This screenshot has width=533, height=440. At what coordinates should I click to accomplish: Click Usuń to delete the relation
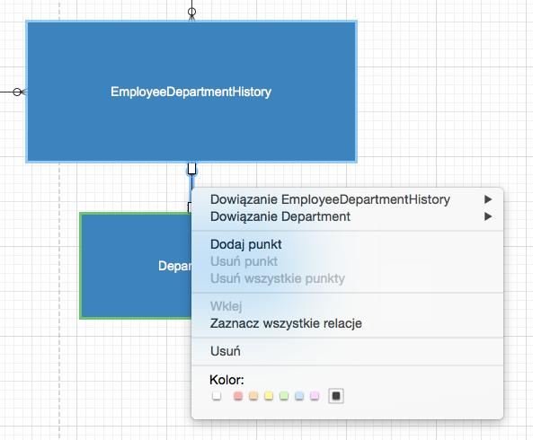pos(348,351)
